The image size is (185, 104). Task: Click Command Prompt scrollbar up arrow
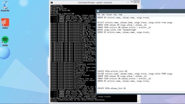[138, 6]
